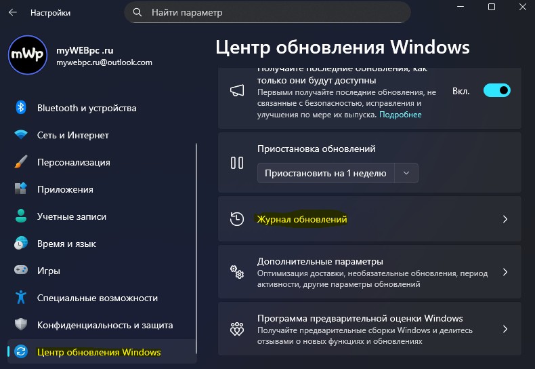535x369 pixels.
Task: Select Приложения in sidebar
Action: (x=102, y=189)
